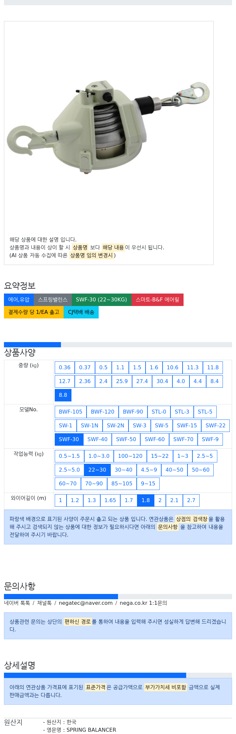Choose BWF-105 model option
Viewport: 236px width, 734px height.
(70, 412)
